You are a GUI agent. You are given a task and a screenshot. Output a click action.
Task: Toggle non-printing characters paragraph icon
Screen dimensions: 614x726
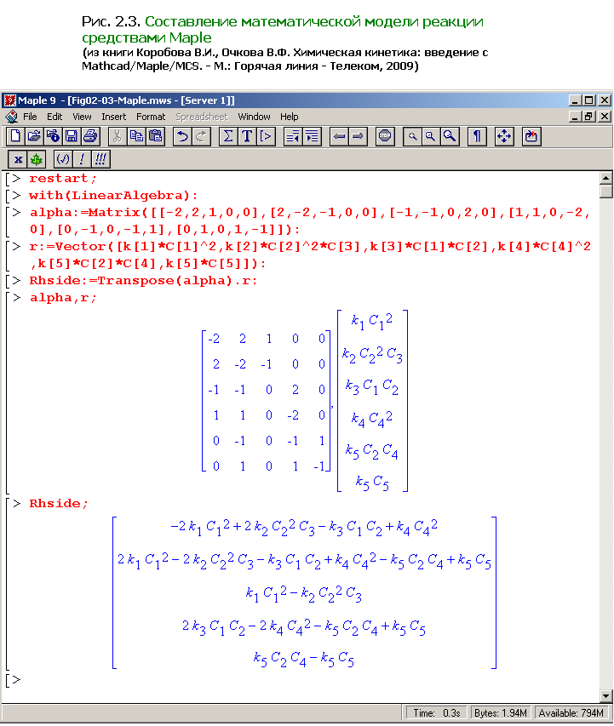pyautogui.click(x=477, y=136)
